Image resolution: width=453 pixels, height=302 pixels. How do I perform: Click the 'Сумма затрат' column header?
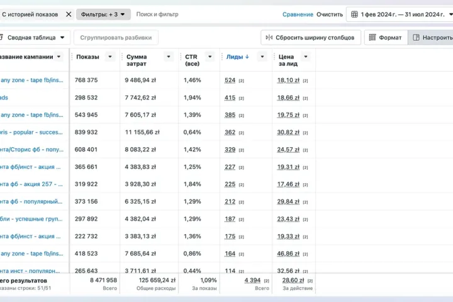point(137,60)
